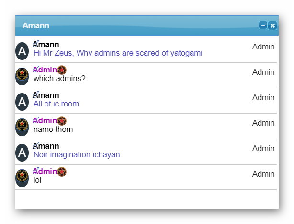Click the purple Admin username above 'name them'
Screen dimensions: 294x224
click(x=45, y=120)
